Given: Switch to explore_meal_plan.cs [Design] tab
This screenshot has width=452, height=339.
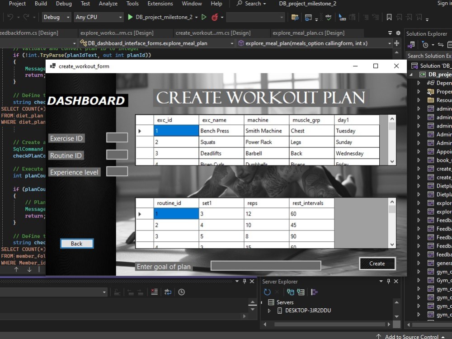Looking at the screenshot, I should pyautogui.click(x=308, y=33).
